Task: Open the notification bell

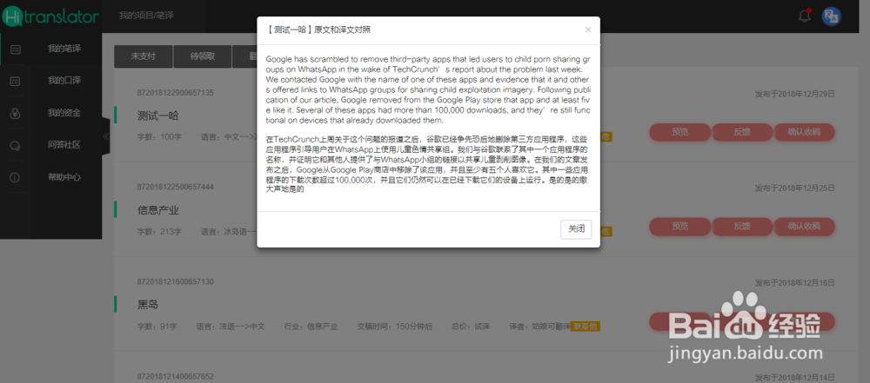Action: [805, 17]
